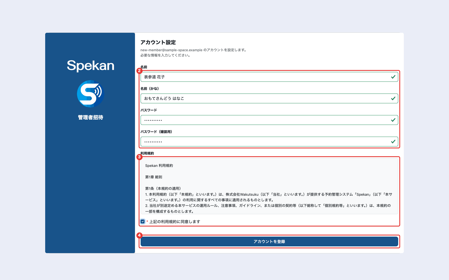
Task: Click the Spekan wordmark in the sidebar
Action: coord(91,66)
